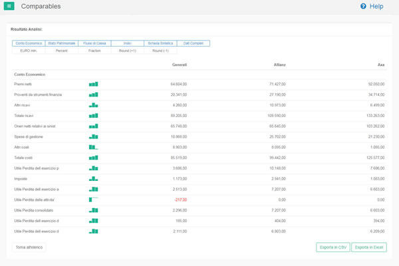This screenshot has height=266, width=399.
Task: Click the Comparables page title
Action: tap(41, 6)
